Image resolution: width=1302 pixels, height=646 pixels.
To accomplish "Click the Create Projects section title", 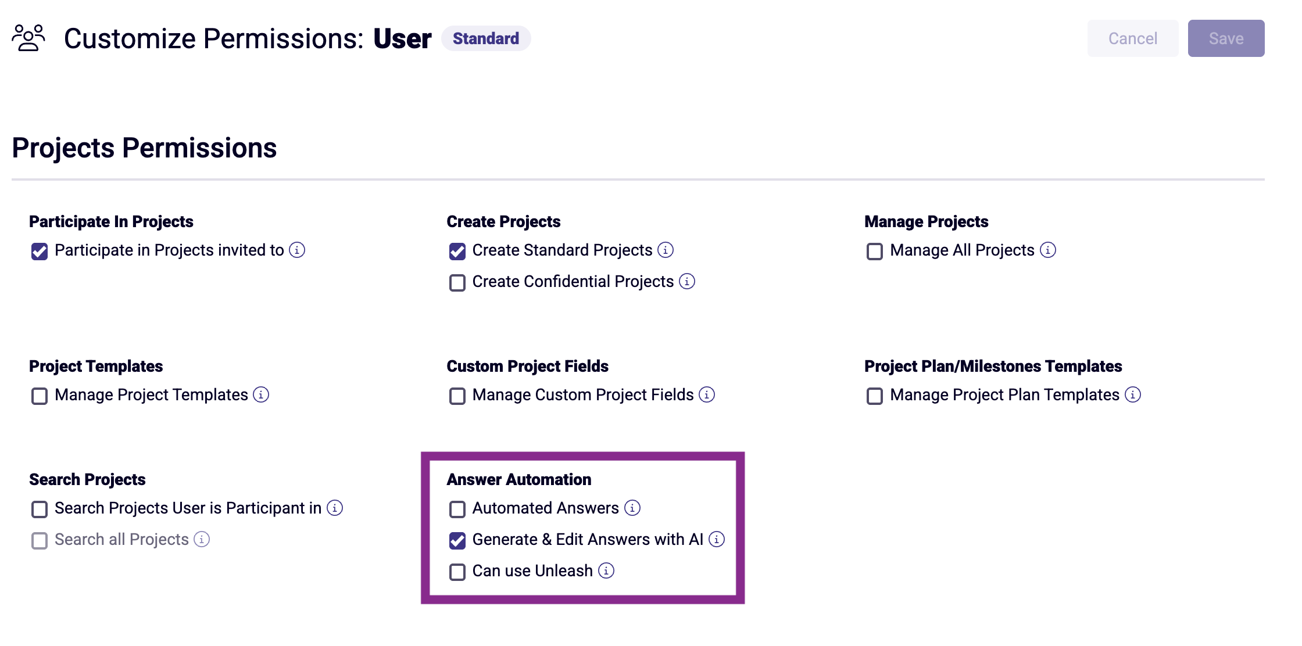I will point(503,221).
